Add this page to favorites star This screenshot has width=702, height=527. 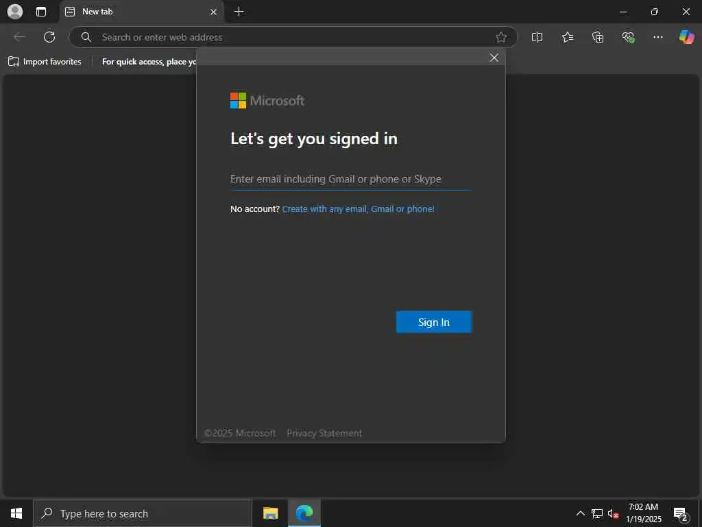coord(501,37)
